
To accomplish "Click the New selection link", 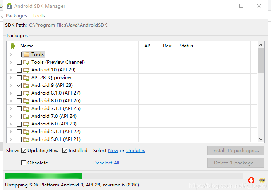I will click(x=113, y=151).
